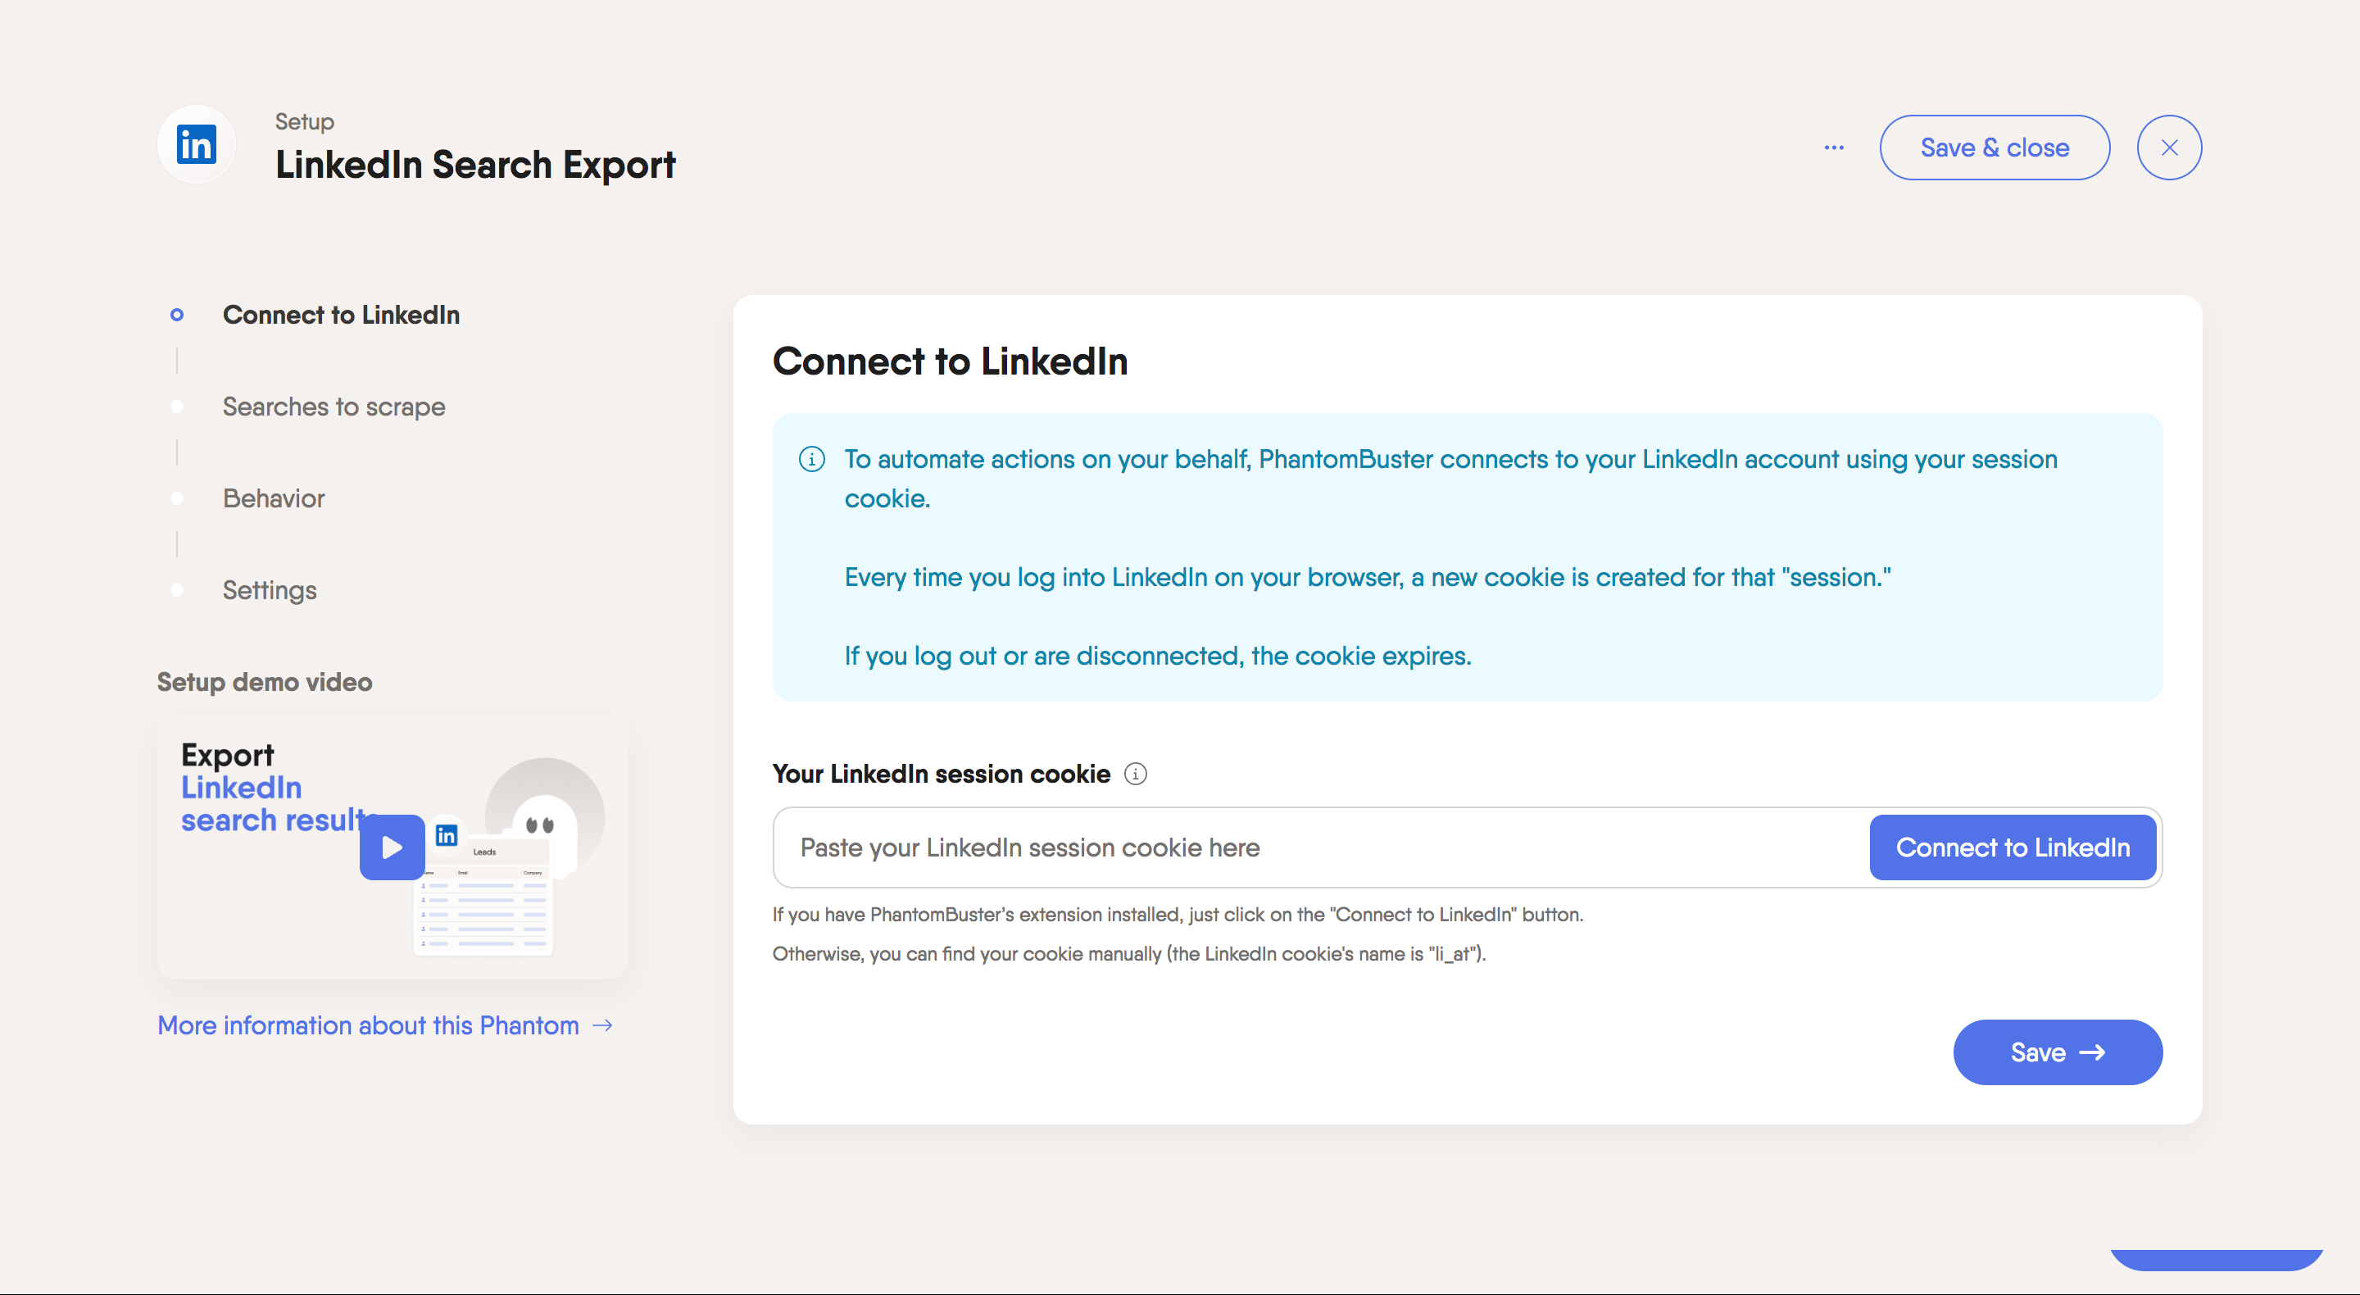This screenshot has width=2360, height=1295.
Task: Open the Export LinkedIn search results thumbnail
Action: click(393, 847)
